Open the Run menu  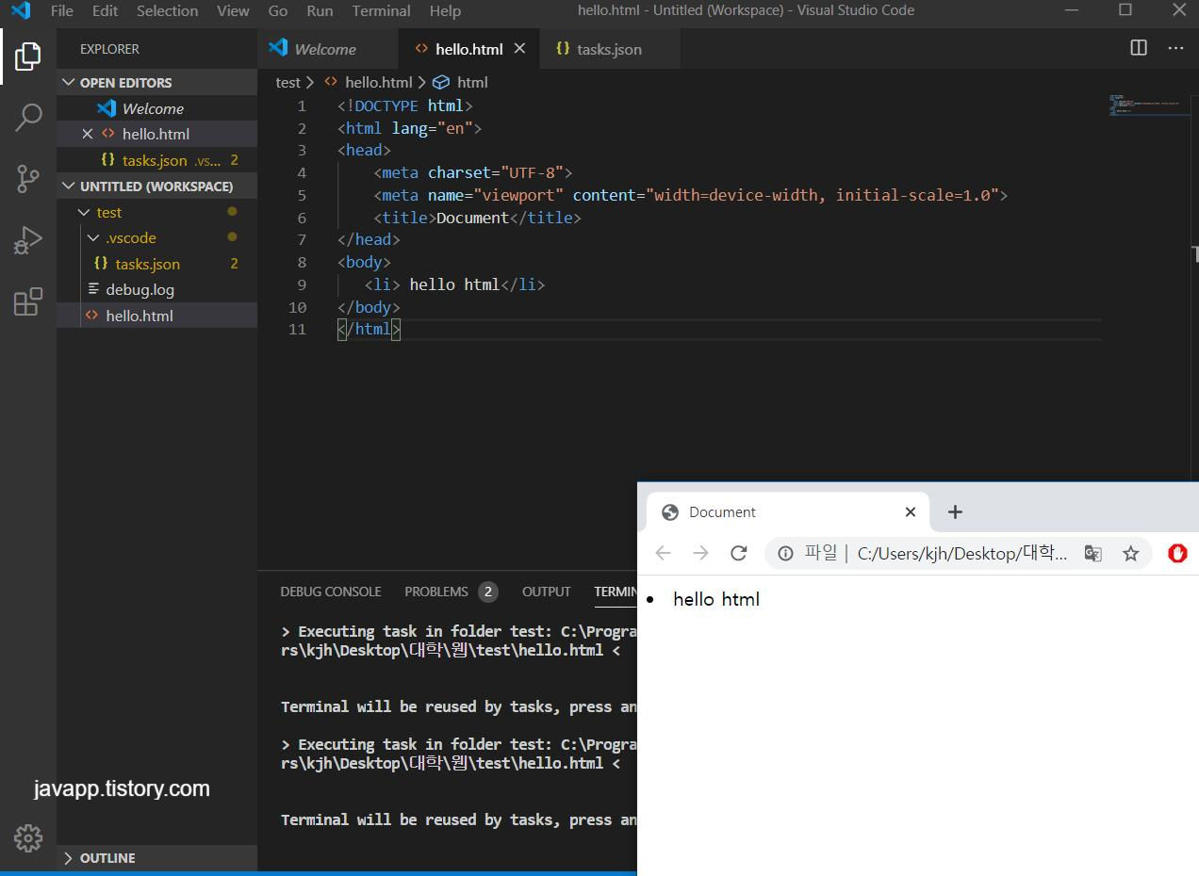click(320, 11)
